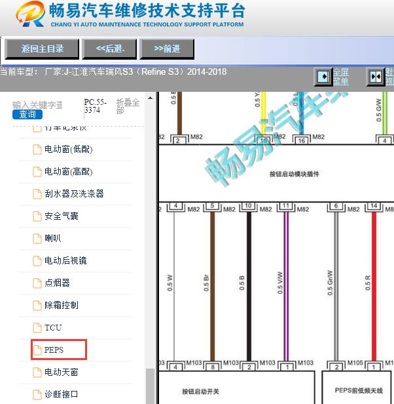Go back with the <<后退 button

109,49
